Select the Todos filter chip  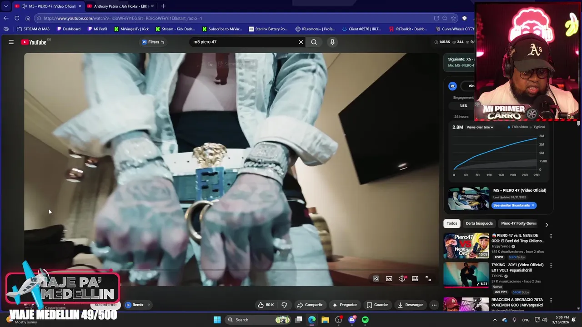click(x=452, y=223)
